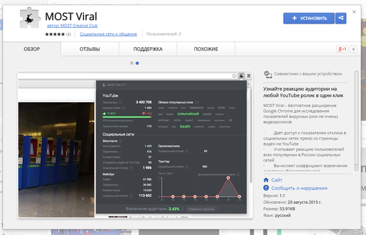The height and width of the screenshot is (235, 366).
Task: Close the extension details dialog
Action: click(x=354, y=12)
